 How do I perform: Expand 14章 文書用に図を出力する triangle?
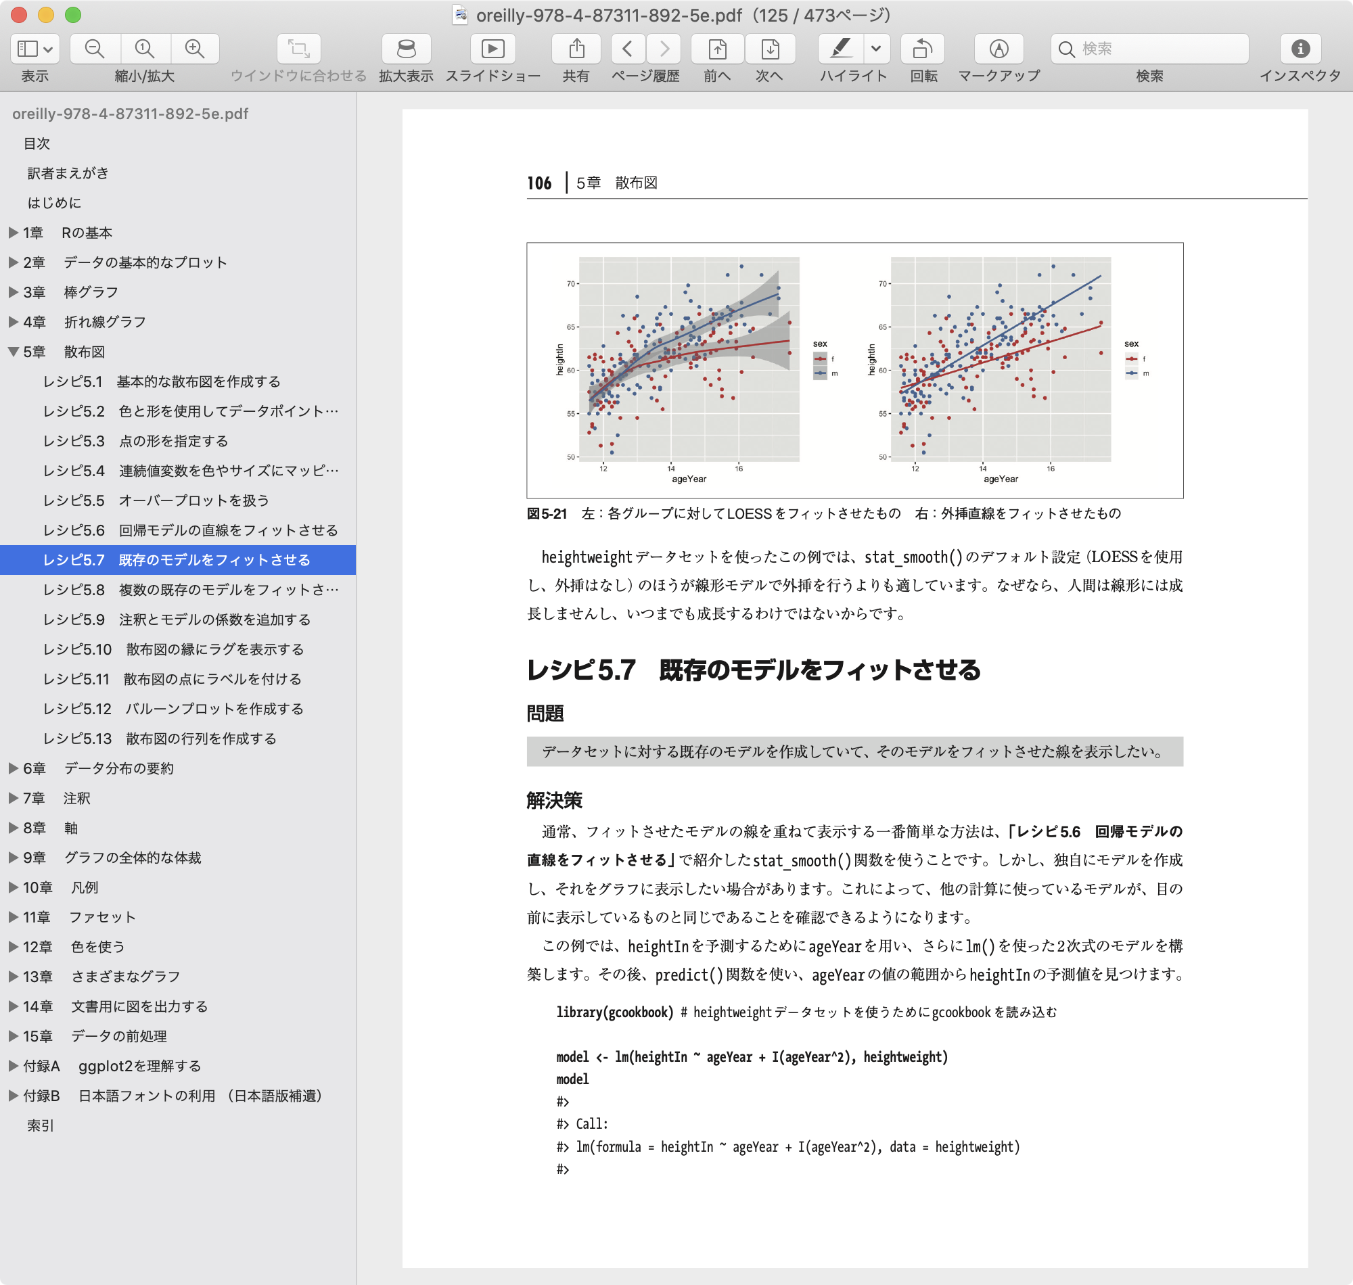13,1006
